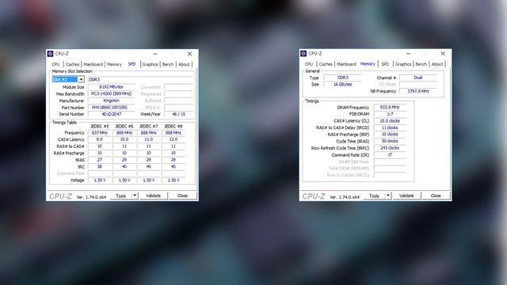Select Mainboard tab in SPD window
Image resolution: width=507 pixels, height=285 pixels.
[93, 64]
